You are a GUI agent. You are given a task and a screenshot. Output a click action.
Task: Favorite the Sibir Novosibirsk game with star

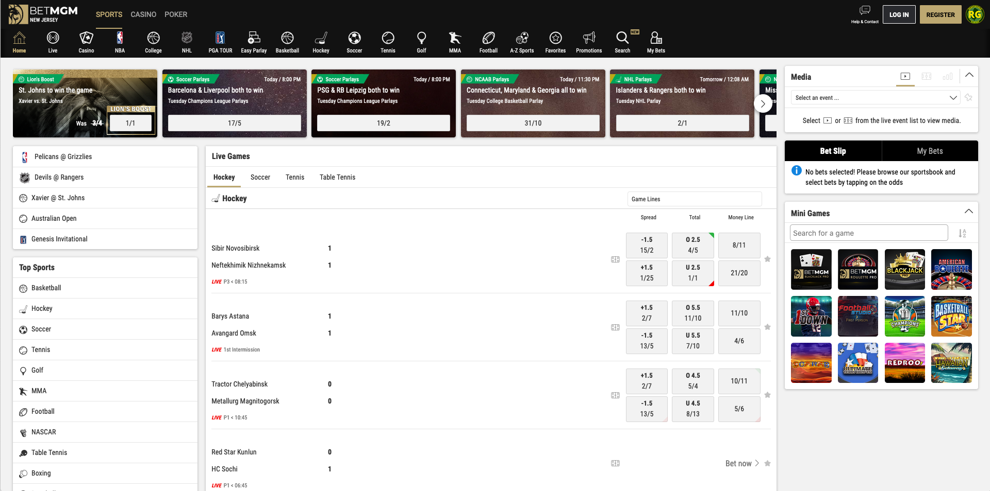pyautogui.click(x=767, y=259)
